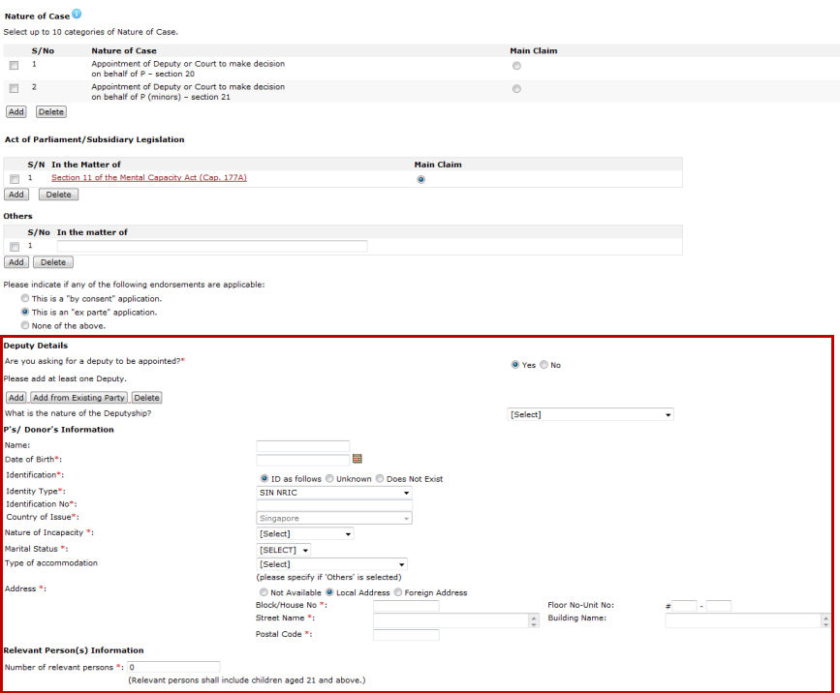840x693 pixels.
Task: Open Section 11 Mental Capacity Act link
Action: [x=149, y=178]
